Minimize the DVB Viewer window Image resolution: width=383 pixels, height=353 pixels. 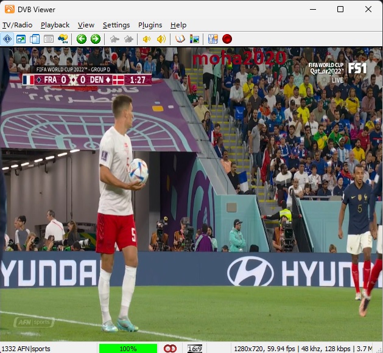[313, 9]
